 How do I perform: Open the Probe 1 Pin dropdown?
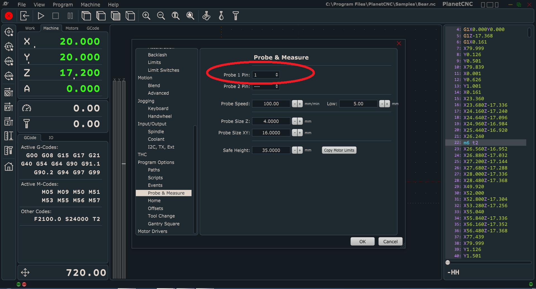(x=266, y=75)
